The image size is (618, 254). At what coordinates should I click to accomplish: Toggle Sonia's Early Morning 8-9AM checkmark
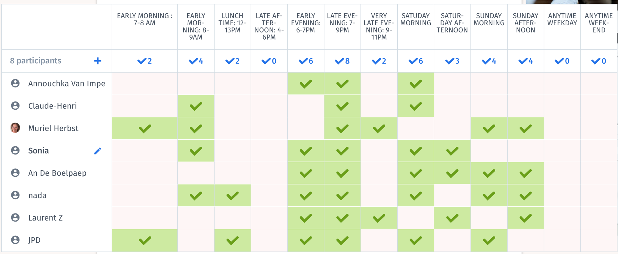coord(196,151)
